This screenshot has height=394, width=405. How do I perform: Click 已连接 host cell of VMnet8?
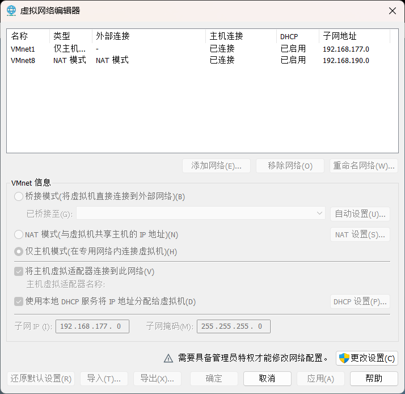(x=222, y=60)
